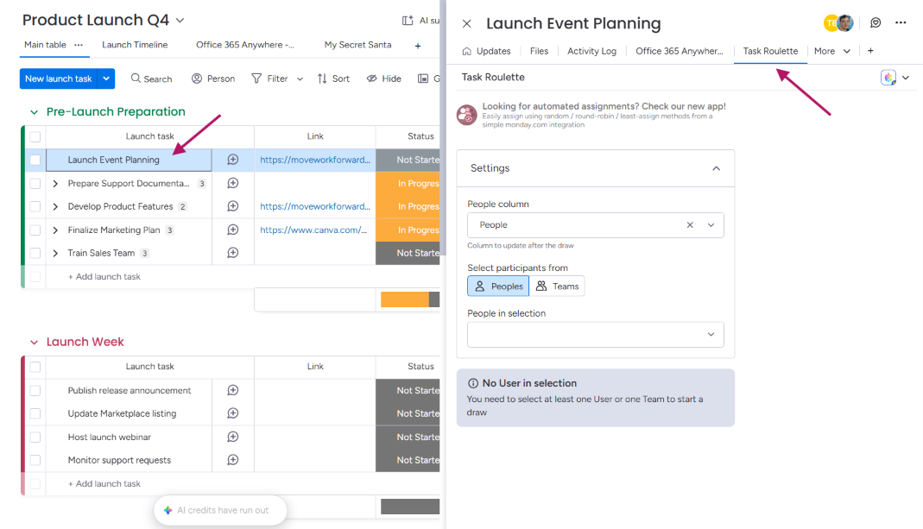Tick the checkbox for Develop Product Features
This screenshot has width=923, height=529.
pos(35,206)
